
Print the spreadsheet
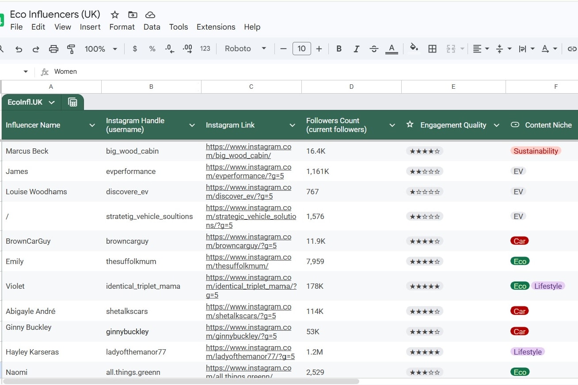click(53, 49)
